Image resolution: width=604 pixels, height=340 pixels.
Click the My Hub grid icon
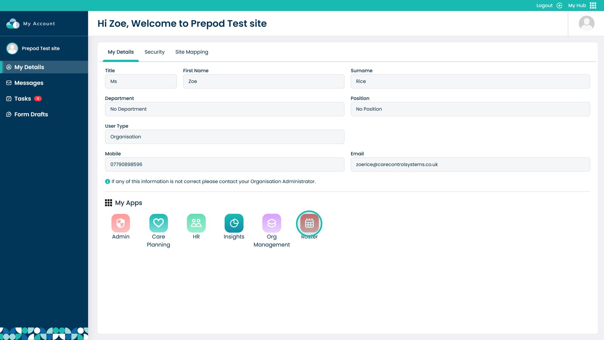pyautogui.click(x=593, y=5)
